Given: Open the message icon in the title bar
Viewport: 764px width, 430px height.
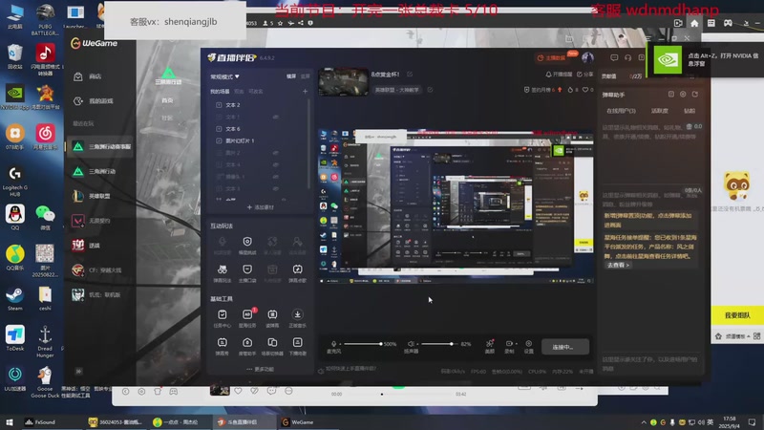Looking at the screenshot, I should coord(614,57).
